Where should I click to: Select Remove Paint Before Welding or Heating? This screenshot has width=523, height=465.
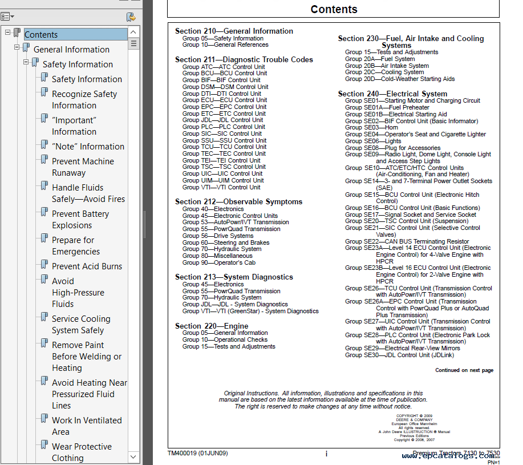tap(87, 357)
